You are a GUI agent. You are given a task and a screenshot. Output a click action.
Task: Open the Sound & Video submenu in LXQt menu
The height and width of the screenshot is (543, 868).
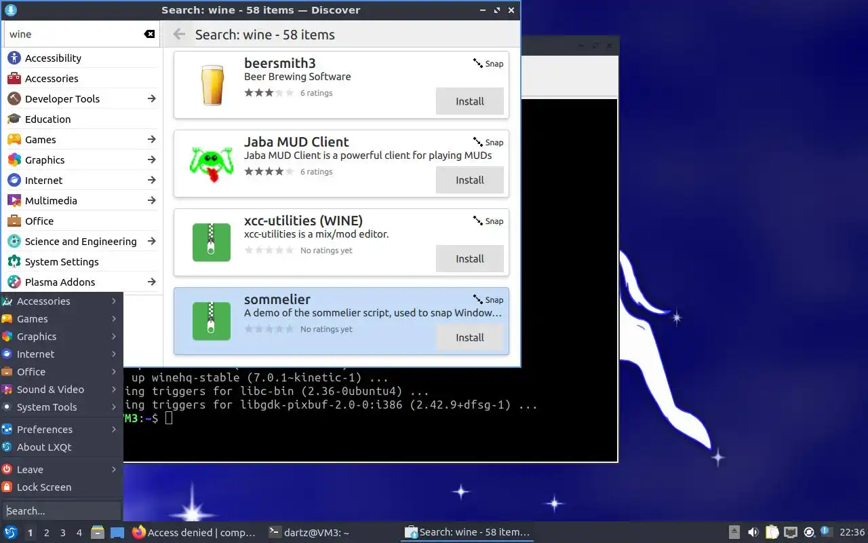point(61,390)
